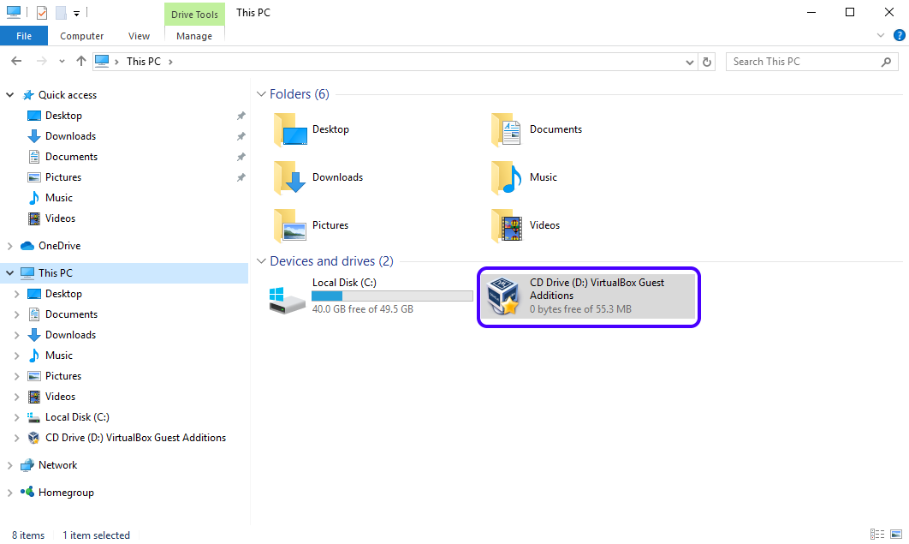The image size is (909, 544).
Task: Click the Properties quick access toolbar icon
Action: click(x=42, y=12)
